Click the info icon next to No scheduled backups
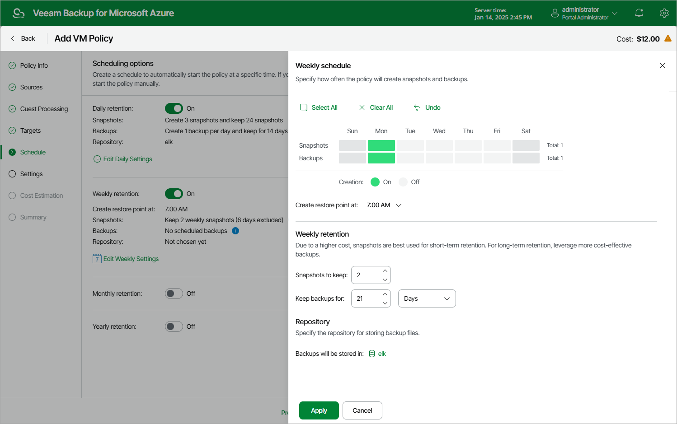The width and height of the screenshot is (677, 424). (235, 231)
